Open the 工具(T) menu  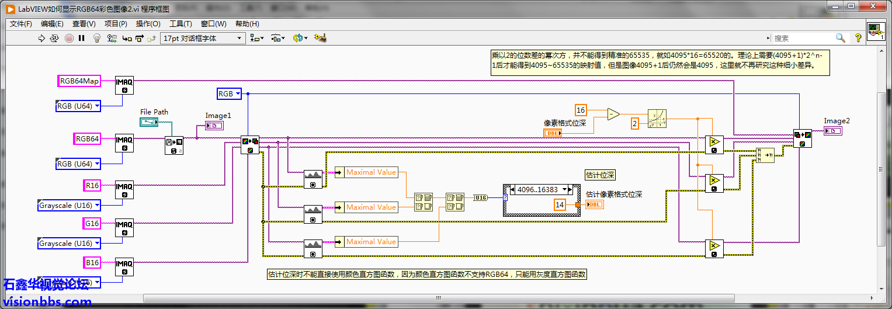pos(181,24)
